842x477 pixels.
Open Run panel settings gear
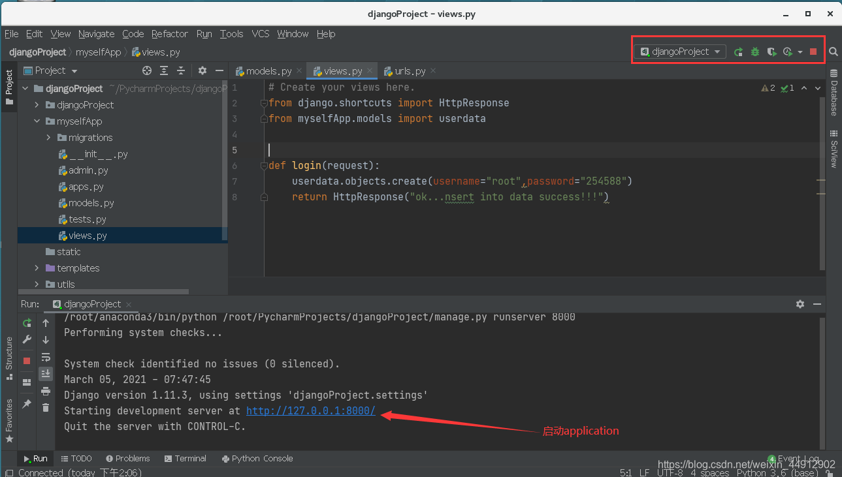[800, 304]
